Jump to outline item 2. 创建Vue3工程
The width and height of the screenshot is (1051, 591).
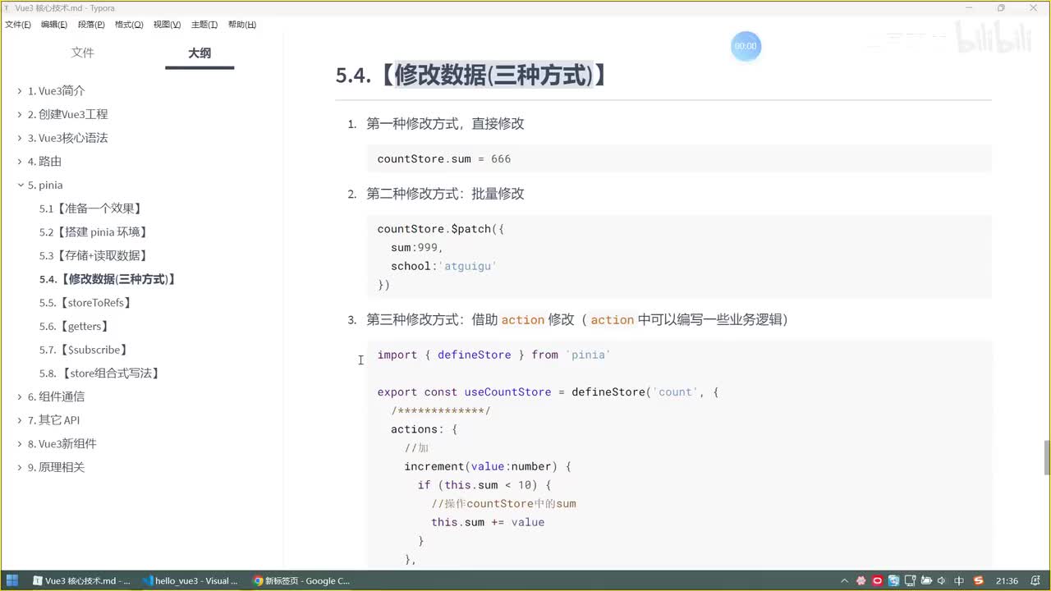(68, 115)
